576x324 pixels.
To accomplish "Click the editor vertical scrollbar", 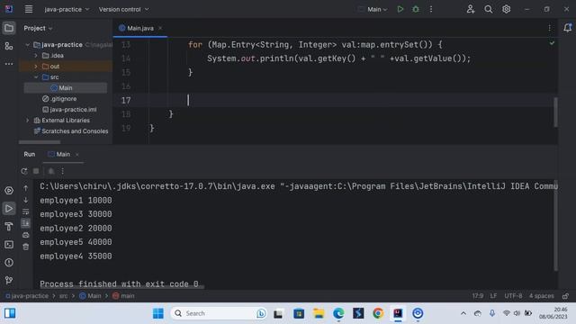I will (x=555, y=112).
